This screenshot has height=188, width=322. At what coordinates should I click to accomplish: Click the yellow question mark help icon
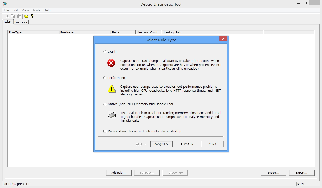click(32, 16)
